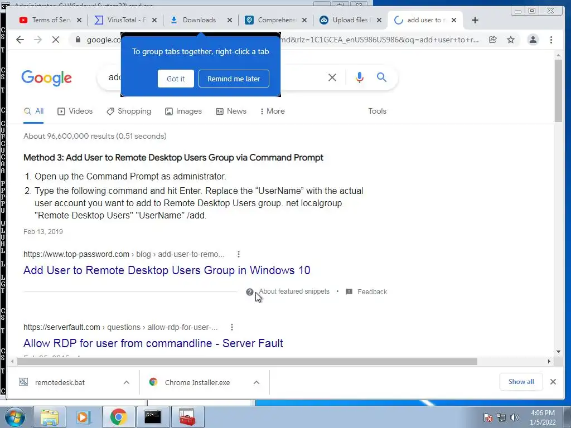Open Add User to Remote Desktop Users Group link

[167, 270]
